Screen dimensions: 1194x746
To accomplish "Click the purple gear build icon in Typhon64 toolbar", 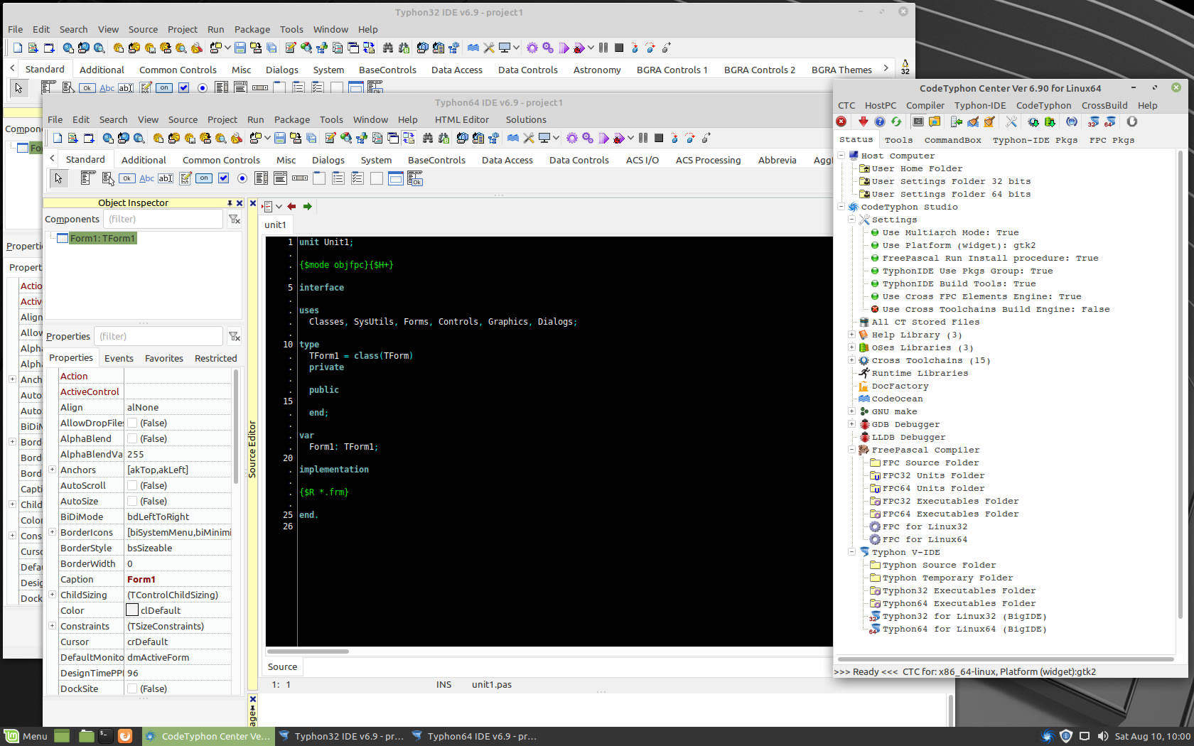I will coord(572,138).
